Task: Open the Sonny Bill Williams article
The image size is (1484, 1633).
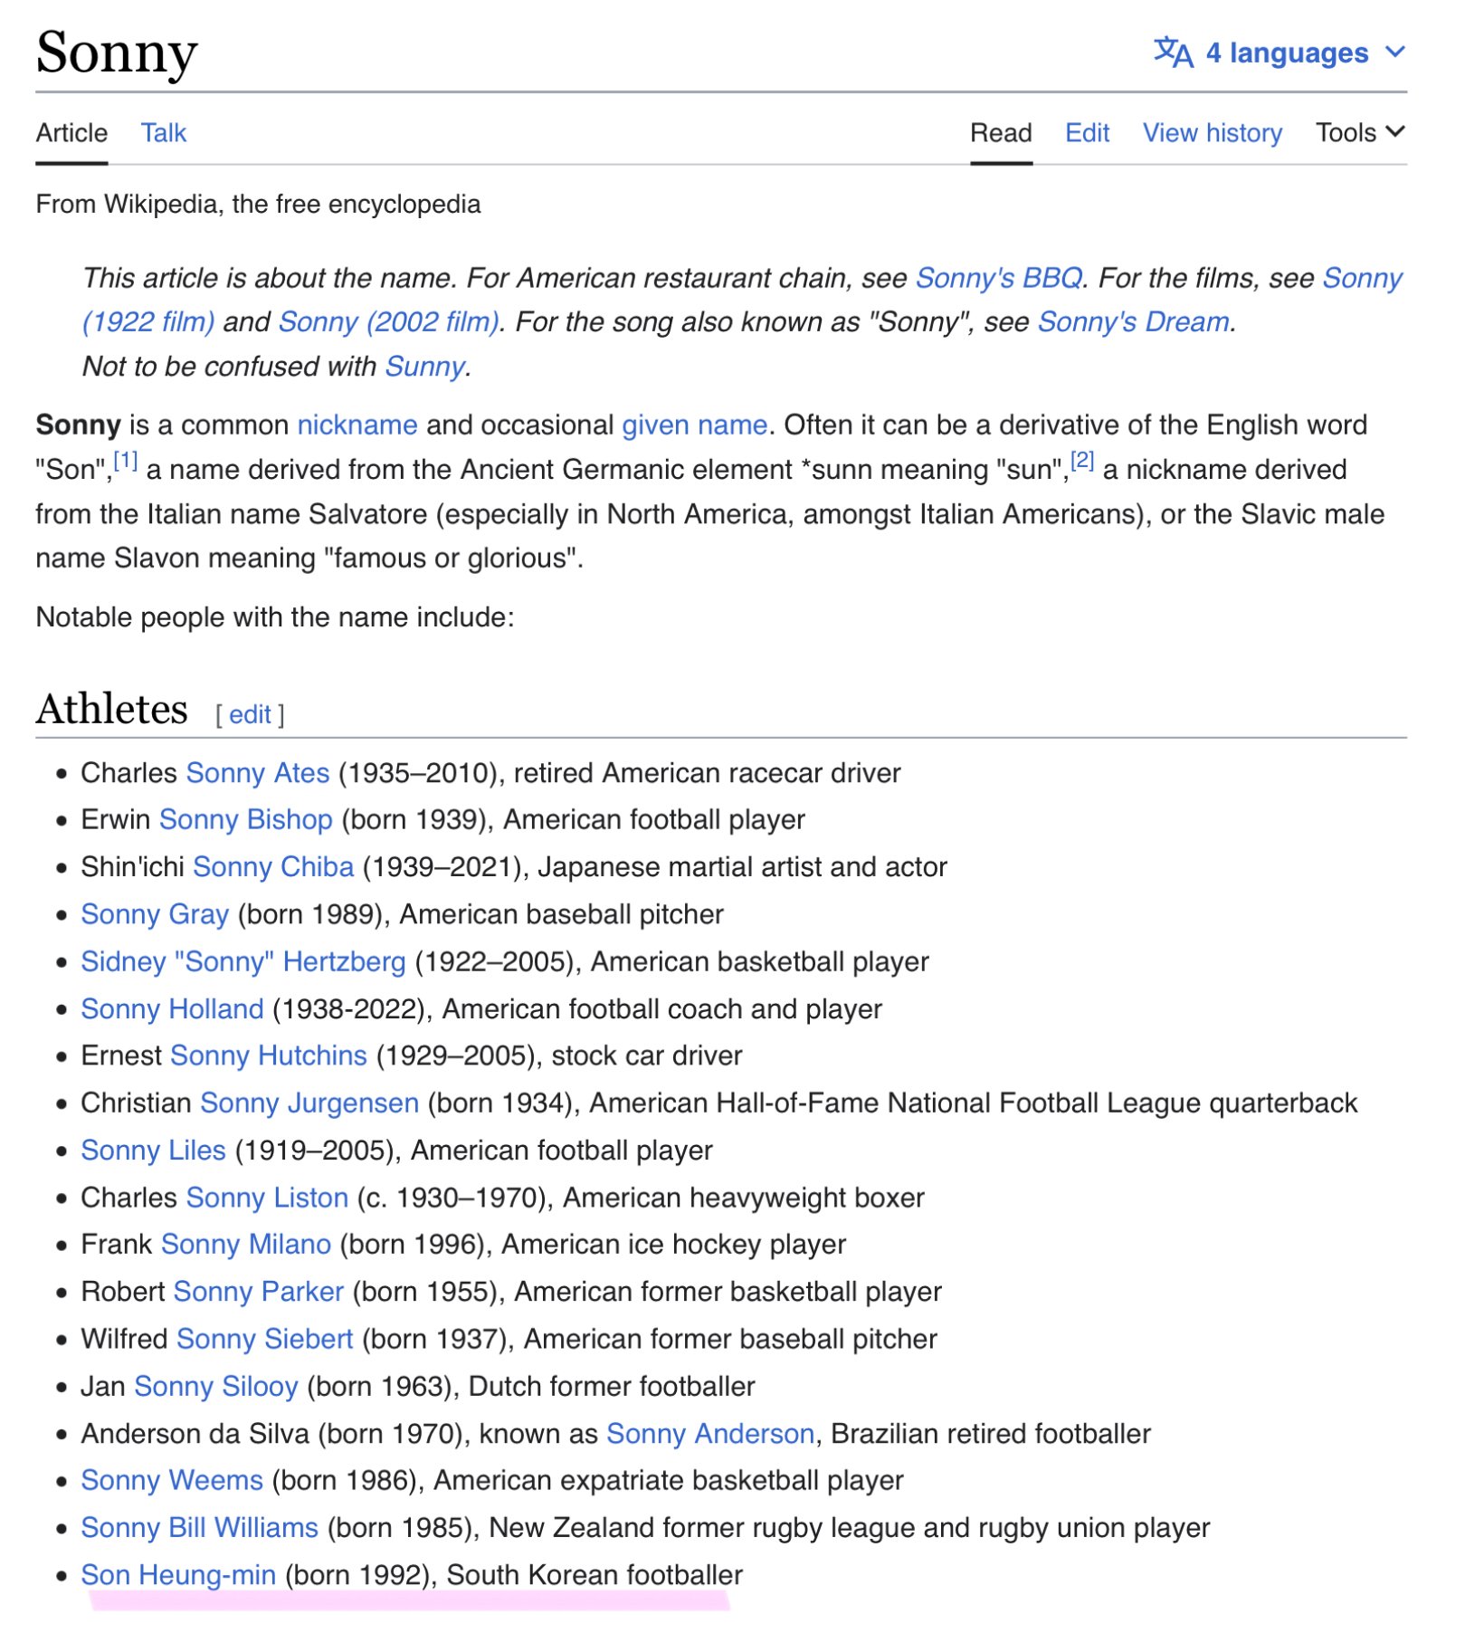Action: (200, 1527)
